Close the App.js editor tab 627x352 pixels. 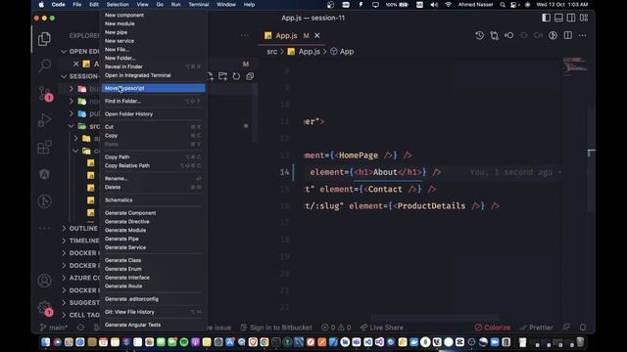coord(317,35)
